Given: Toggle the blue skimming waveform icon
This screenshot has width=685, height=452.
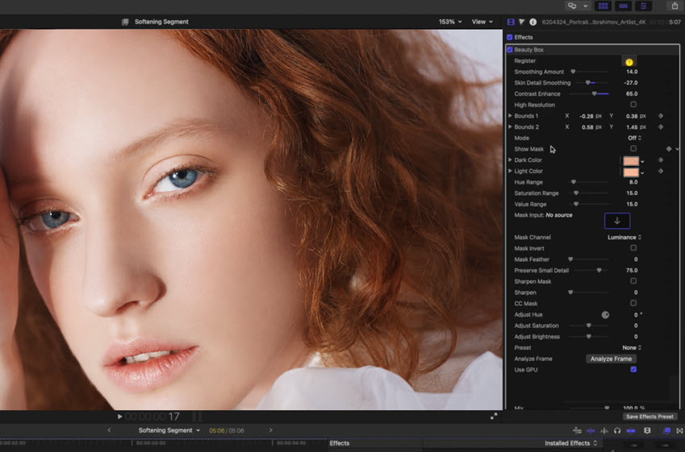Looking at the screenshot, I should (591, 430).
